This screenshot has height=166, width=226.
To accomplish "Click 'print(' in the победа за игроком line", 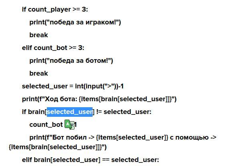I will (38, 22).
